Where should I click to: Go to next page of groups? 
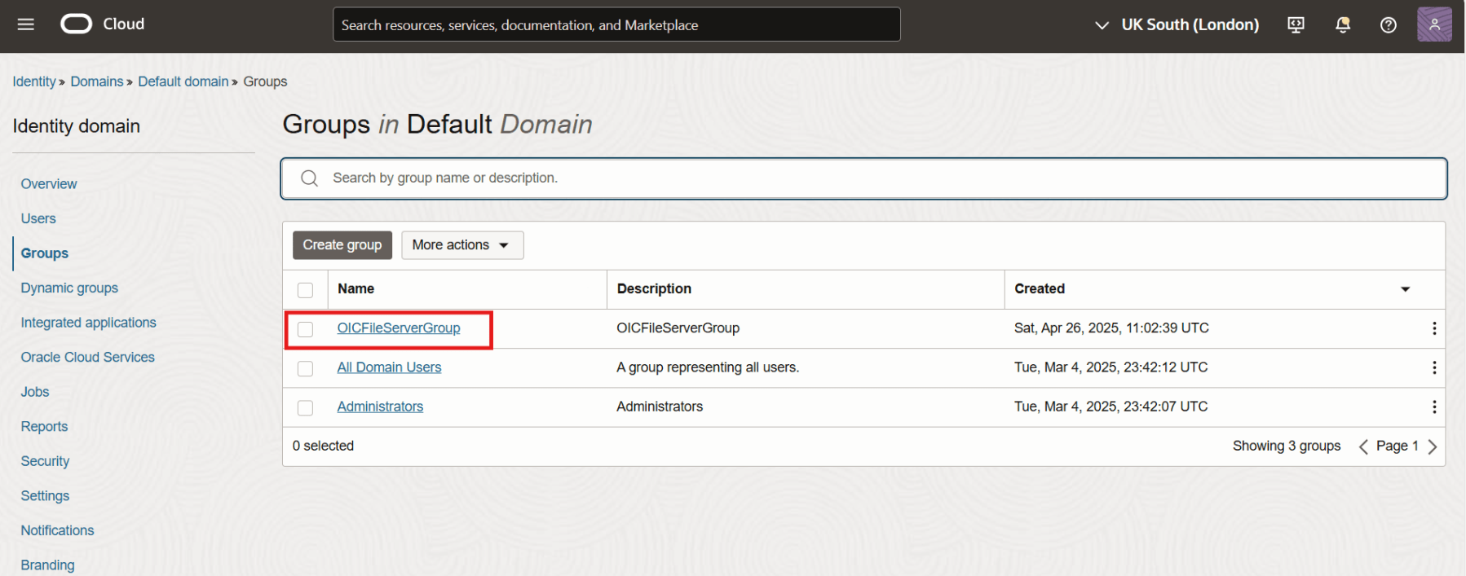pyautogui.click(x=1433, y=446)
